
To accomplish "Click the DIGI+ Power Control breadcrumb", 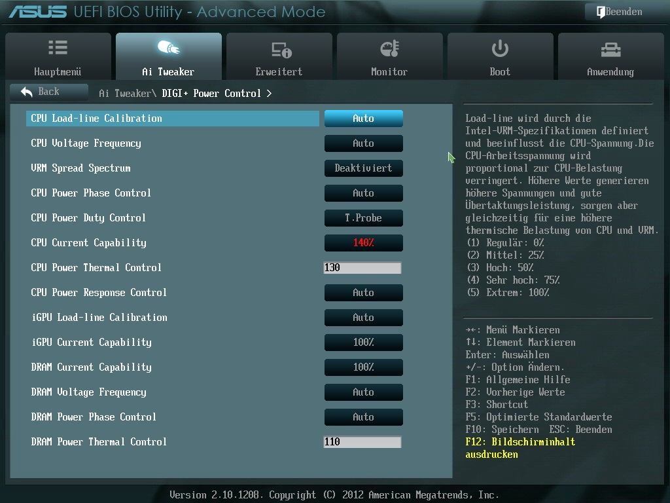I will pos(211,93).
